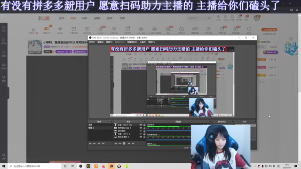Screen dimensions: 301x169
Task: Click the streamer Doraemon avatar thumbnail
Action: [35, 47]
